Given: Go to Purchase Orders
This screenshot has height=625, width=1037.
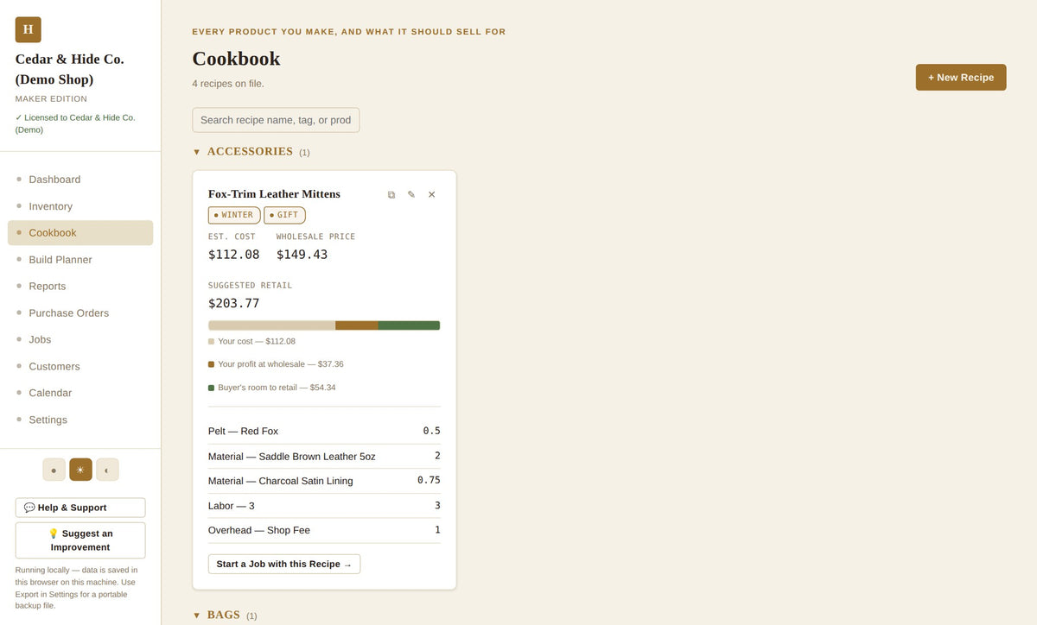Looking at the screenshot, I should pyautogui.click(x=80, y=313).
